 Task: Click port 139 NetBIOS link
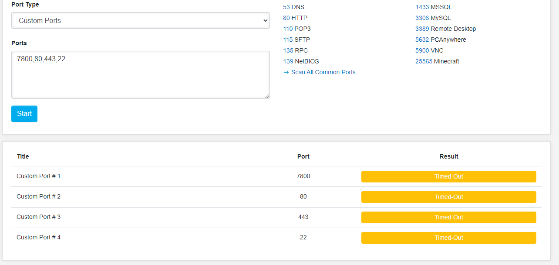288,61
